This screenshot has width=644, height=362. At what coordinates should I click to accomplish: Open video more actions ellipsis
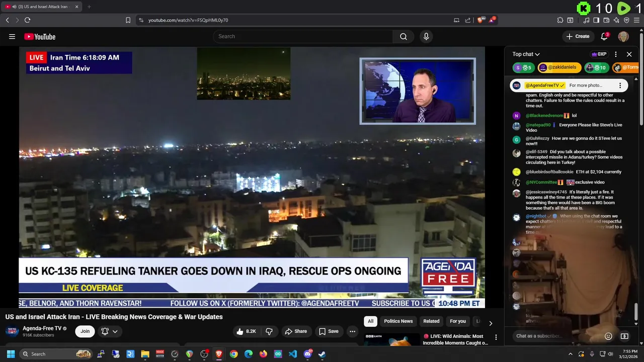352,331
